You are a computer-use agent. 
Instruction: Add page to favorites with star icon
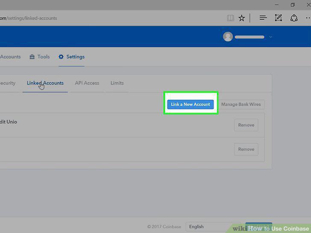point(242,18)
